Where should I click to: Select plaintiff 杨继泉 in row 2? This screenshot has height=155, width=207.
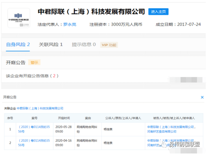108,143
